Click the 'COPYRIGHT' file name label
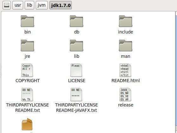Viewport: 177px width, 133px height. [28, 81]
